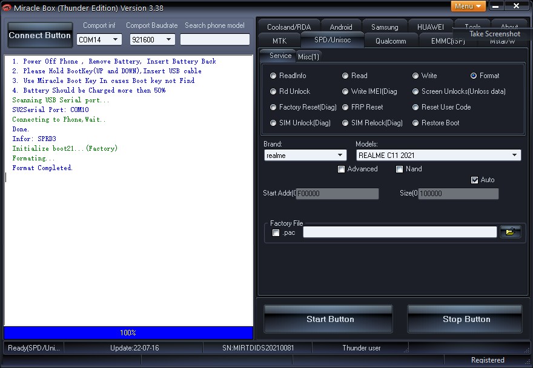Open the Misc(1) sub-tab
Image resolution: width=533 pixels, height=368 pixels.
(308, 57)
